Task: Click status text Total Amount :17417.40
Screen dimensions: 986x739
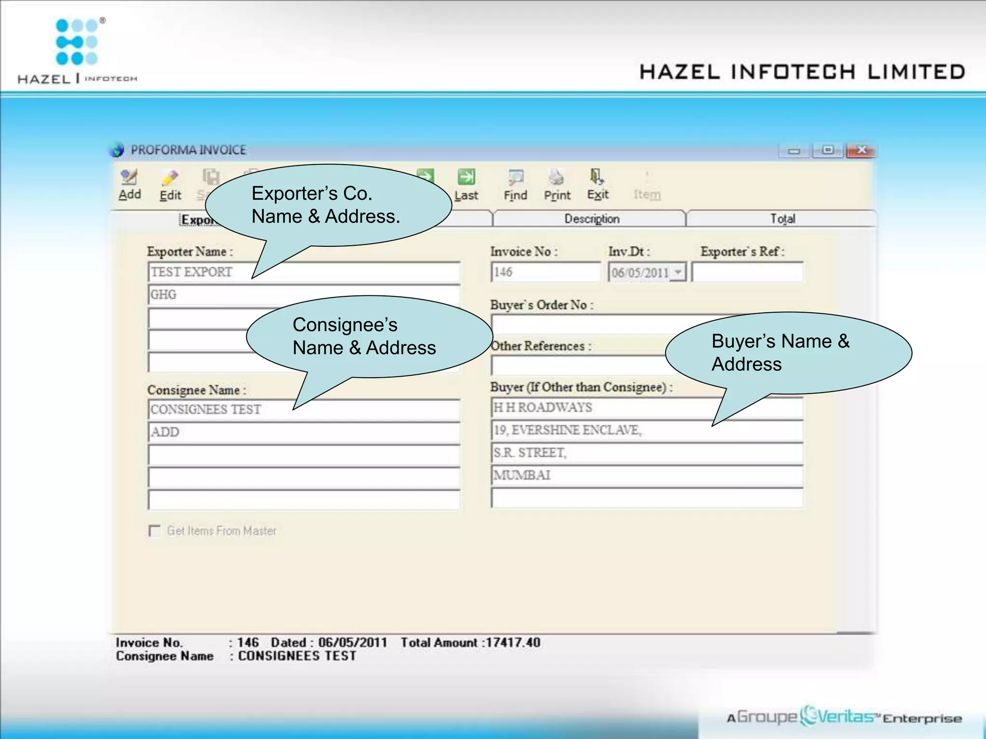Action: [470, 643]
